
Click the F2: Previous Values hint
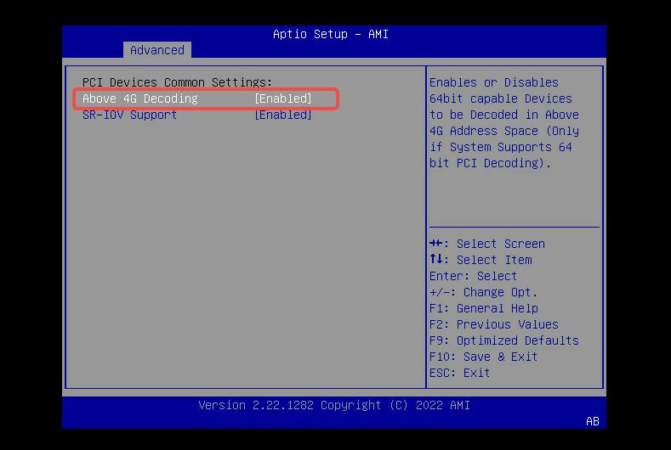pyautogui.click(x=493, y=324)
